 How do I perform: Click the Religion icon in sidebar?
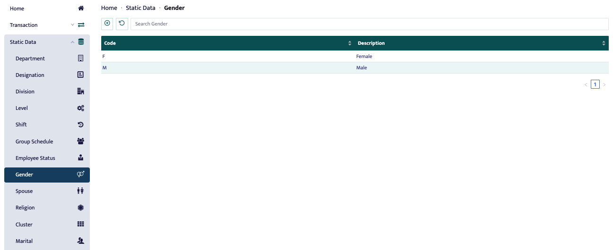point(80,208)
